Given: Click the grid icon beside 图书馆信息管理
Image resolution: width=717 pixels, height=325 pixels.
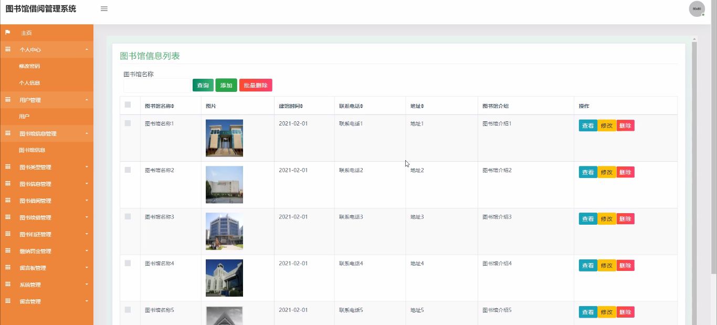Looking at the screenshot, I should click(8, 133).
